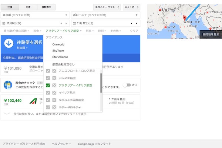Open the 超過手荷物料金 baggage fees link
Viewport: 222px width, 148px height.
28,58
